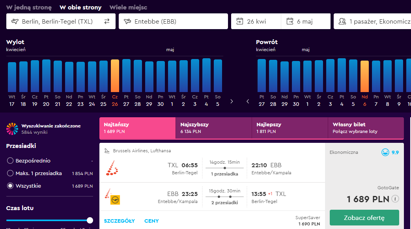This screenshot has width=411, height=229.
Task: Click the departure calendar icon beside 26 kwi
Action: click(240, 22)
